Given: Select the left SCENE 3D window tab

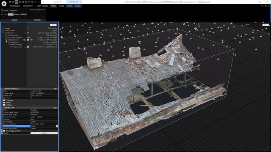Looking at the screenshot, I should (58, 2).
